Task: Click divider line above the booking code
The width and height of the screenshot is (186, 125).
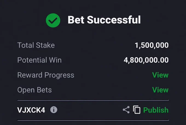Action: point(93,100)
